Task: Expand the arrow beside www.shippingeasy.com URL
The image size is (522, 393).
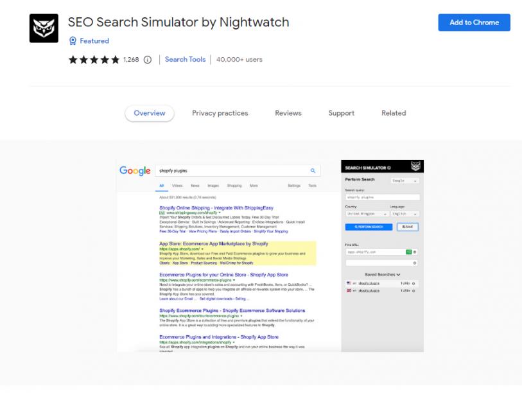Action: pos(220,213)
